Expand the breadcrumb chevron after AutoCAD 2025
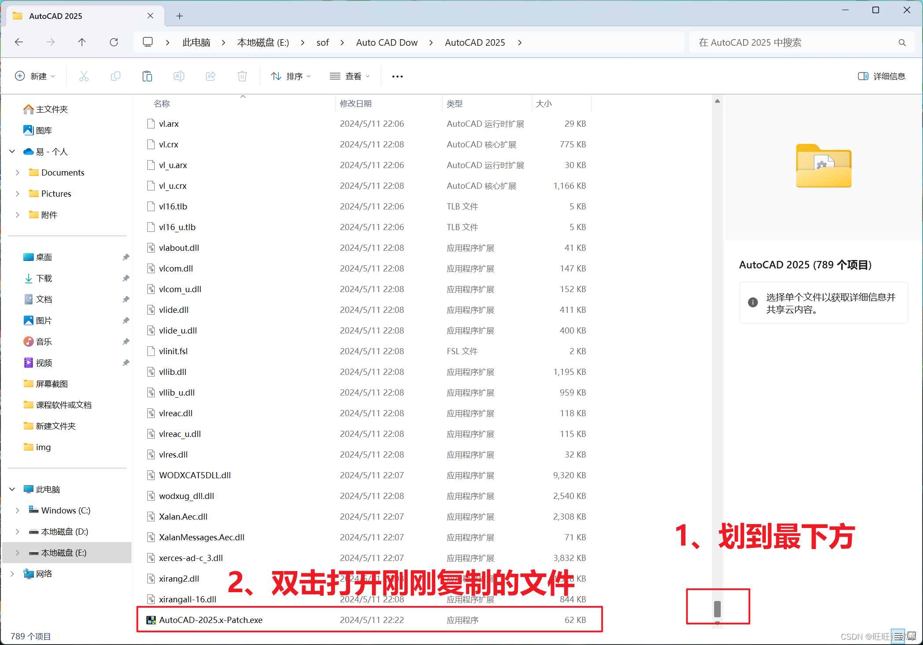This screenshot has height=645, width=923. [520, 43]
